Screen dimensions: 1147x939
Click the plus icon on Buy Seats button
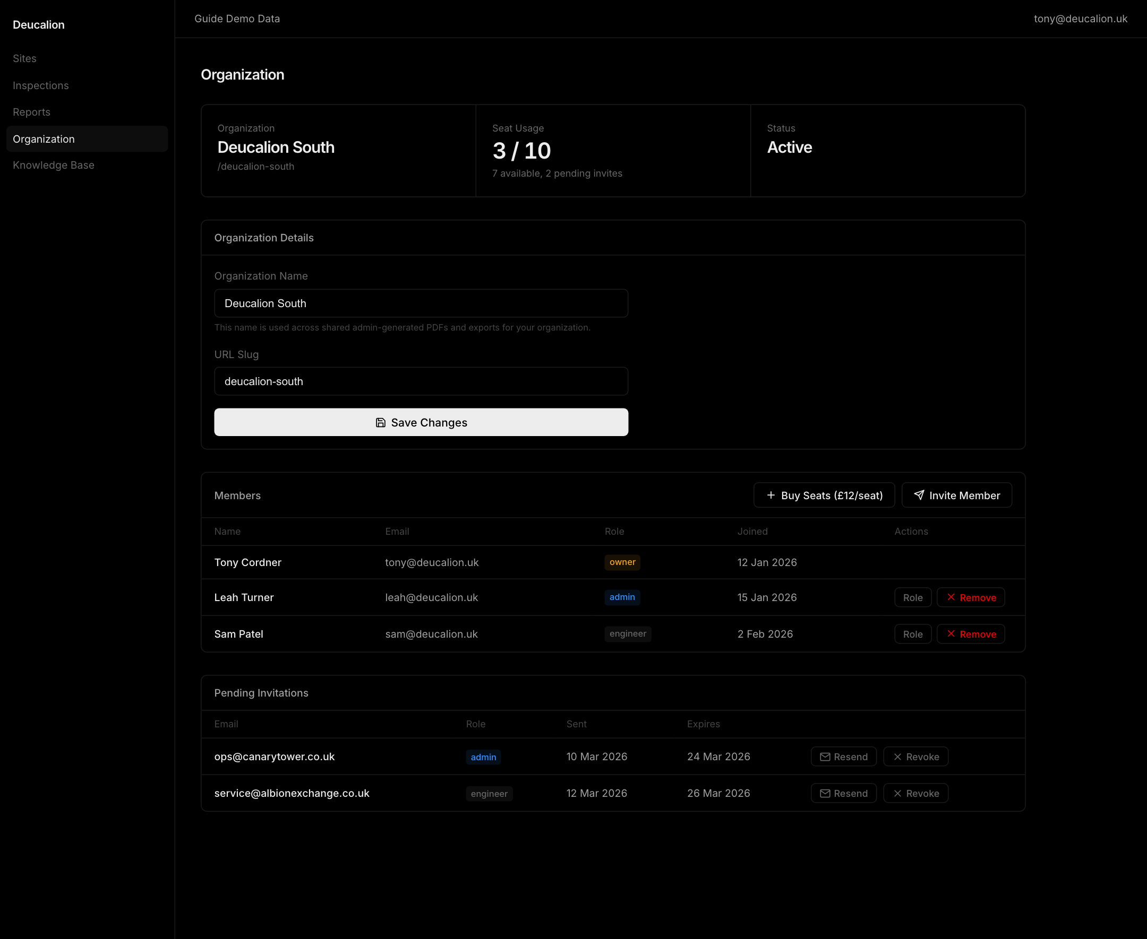[x=771, y=495]
